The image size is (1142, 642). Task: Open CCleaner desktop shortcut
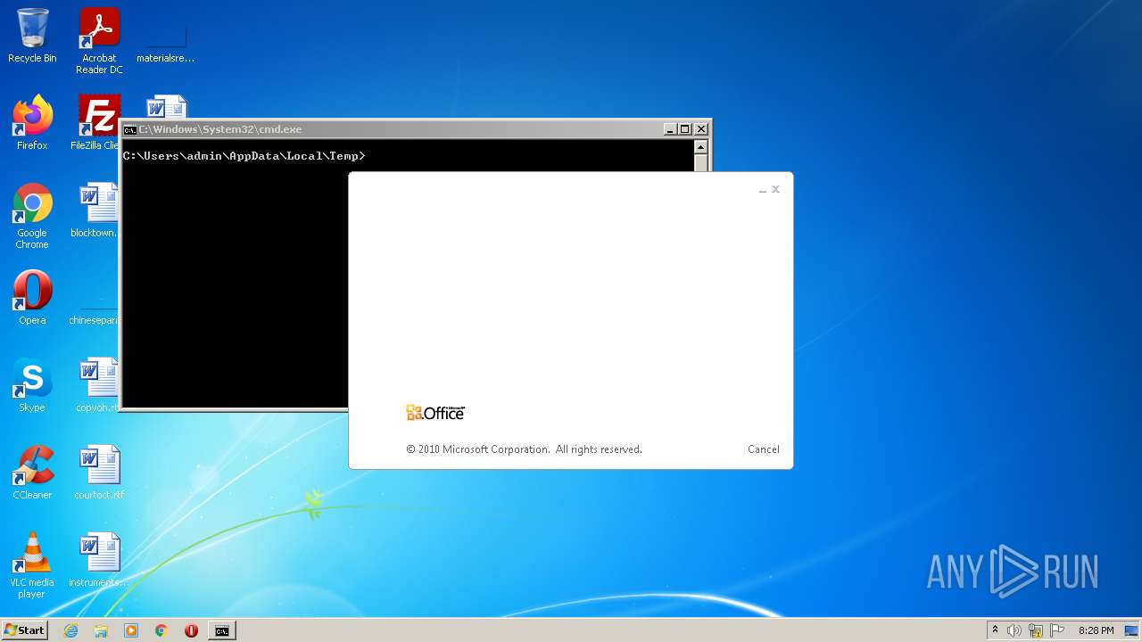click(x=32, y=473)
